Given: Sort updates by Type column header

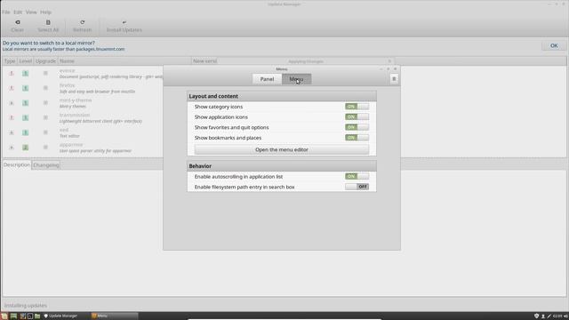Looking at the screenshot, I should click(10, 61).
